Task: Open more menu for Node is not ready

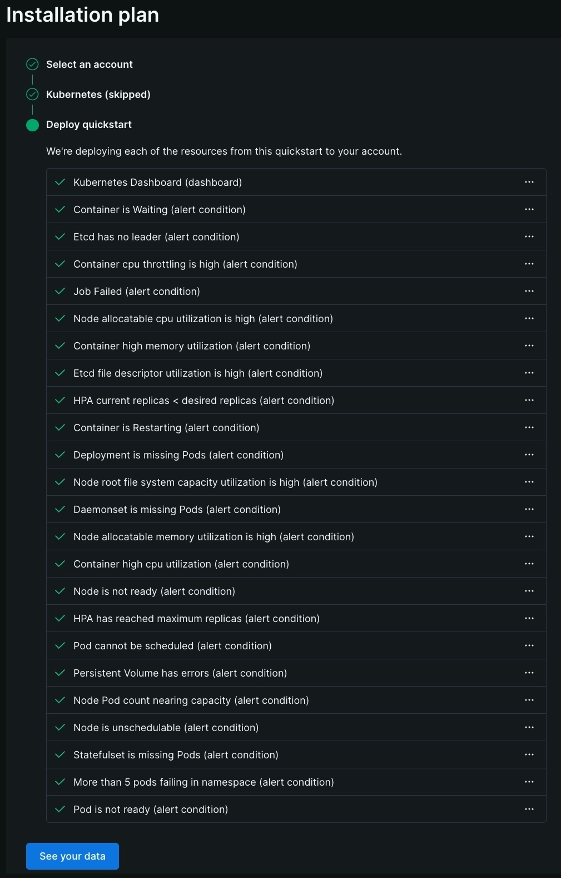Action: [x=529, y=591]
